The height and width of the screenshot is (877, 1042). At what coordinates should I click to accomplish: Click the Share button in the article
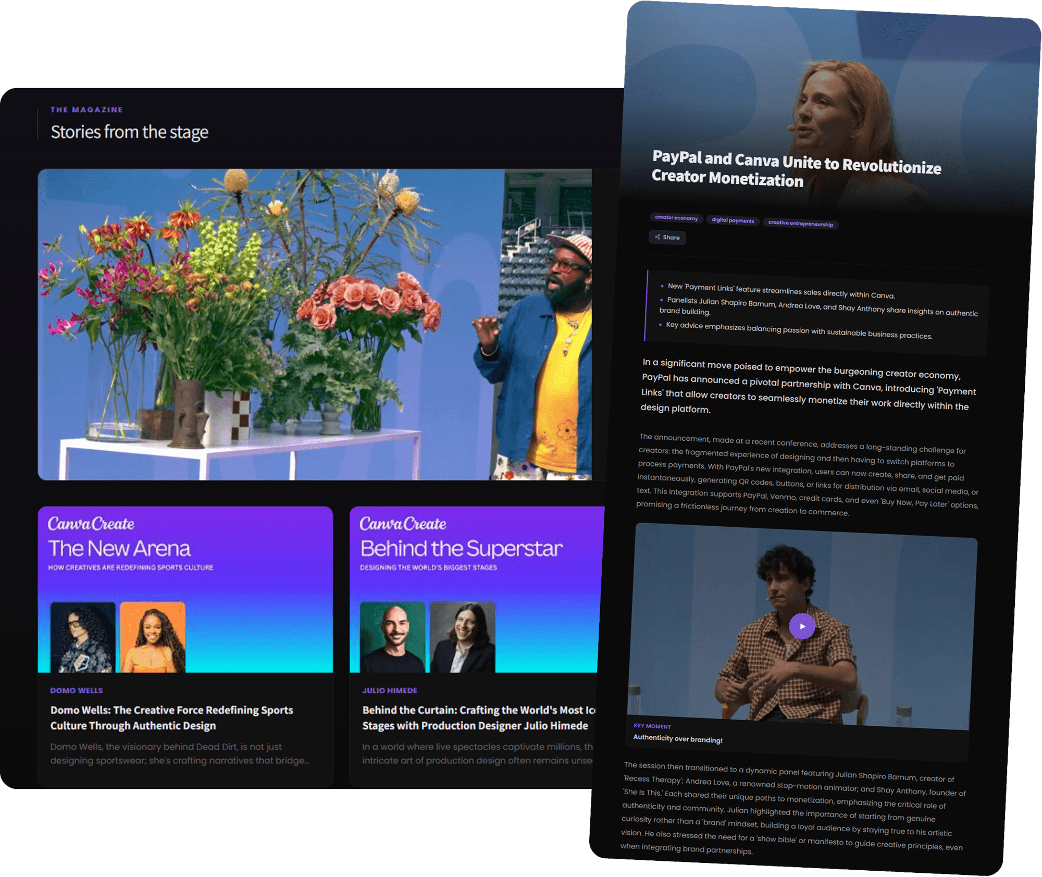(x=667, y=237)
